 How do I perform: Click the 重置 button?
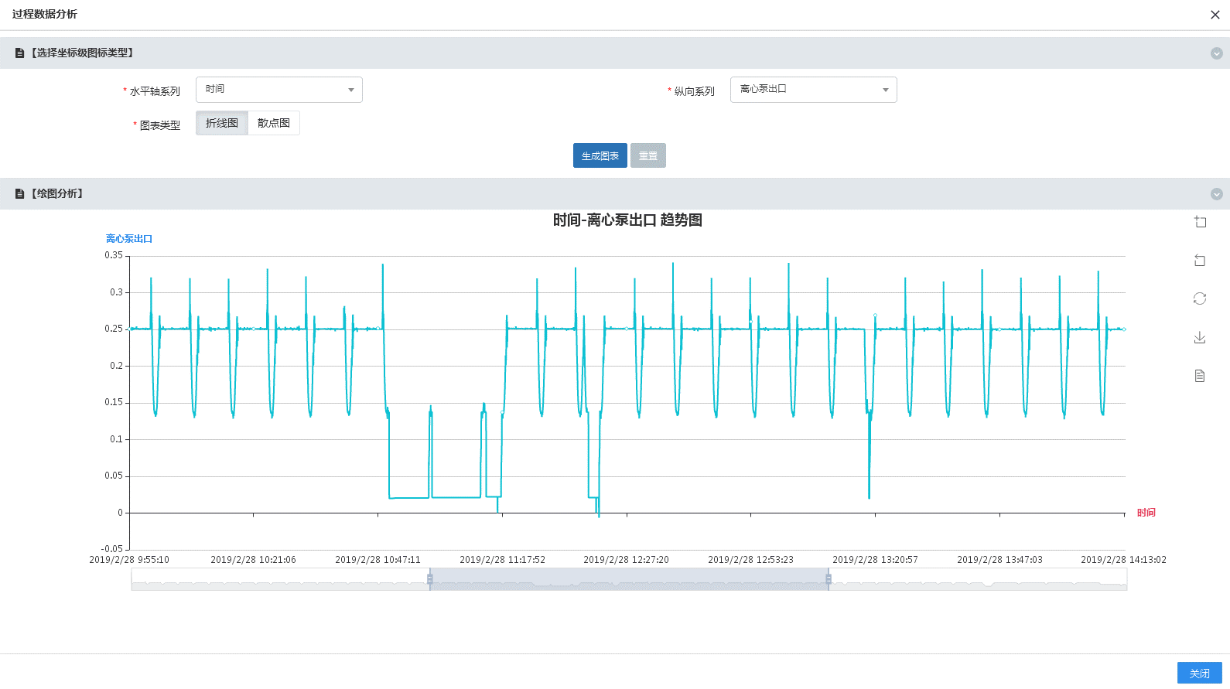[x=648, y=155]
